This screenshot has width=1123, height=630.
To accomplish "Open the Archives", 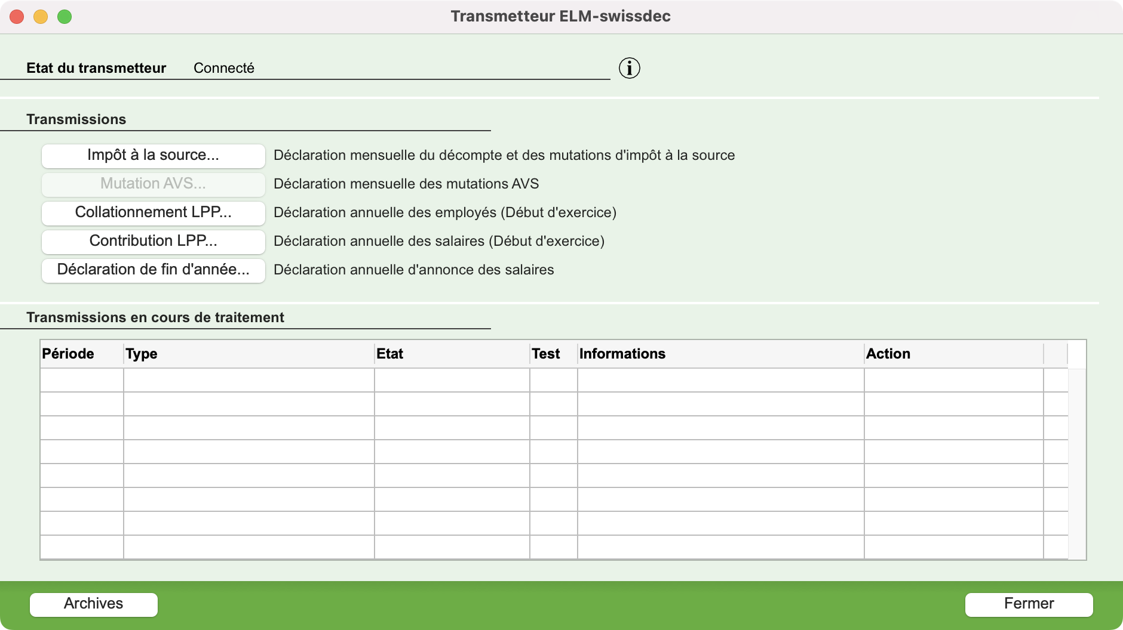I will point(94,604).
